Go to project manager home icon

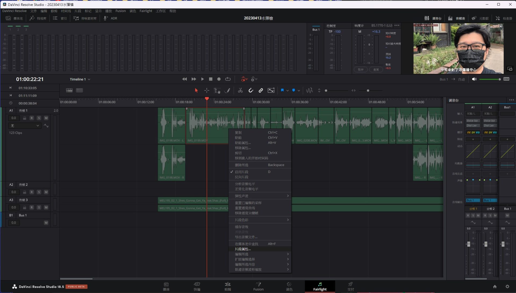pyautogui.click(x=495, y=287)
